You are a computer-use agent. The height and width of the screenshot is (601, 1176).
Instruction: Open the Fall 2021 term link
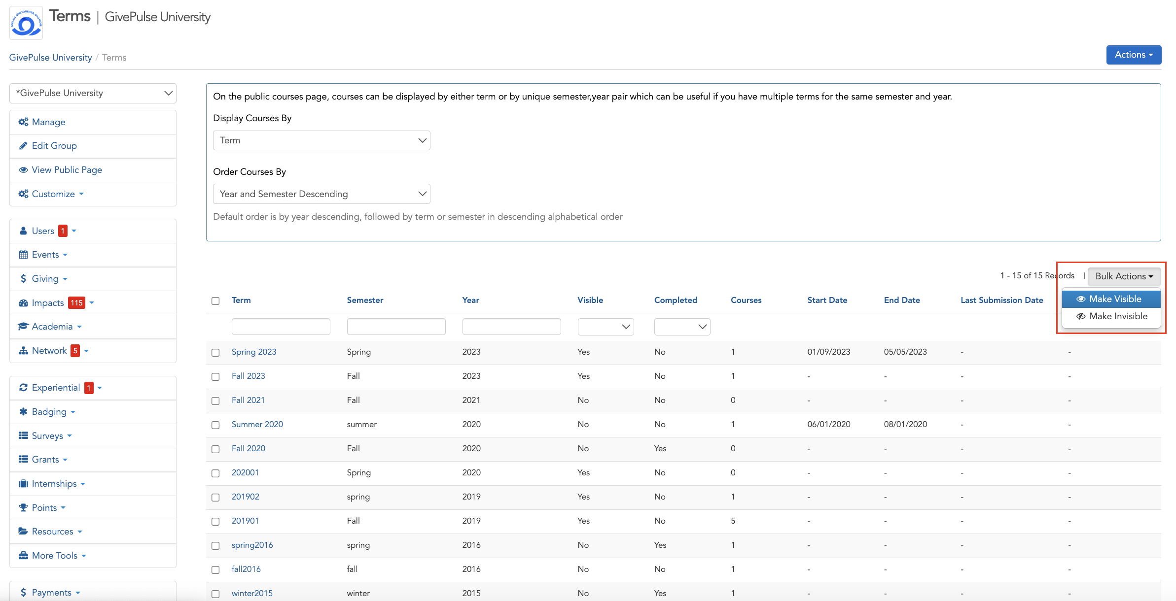tap(248, 400)
